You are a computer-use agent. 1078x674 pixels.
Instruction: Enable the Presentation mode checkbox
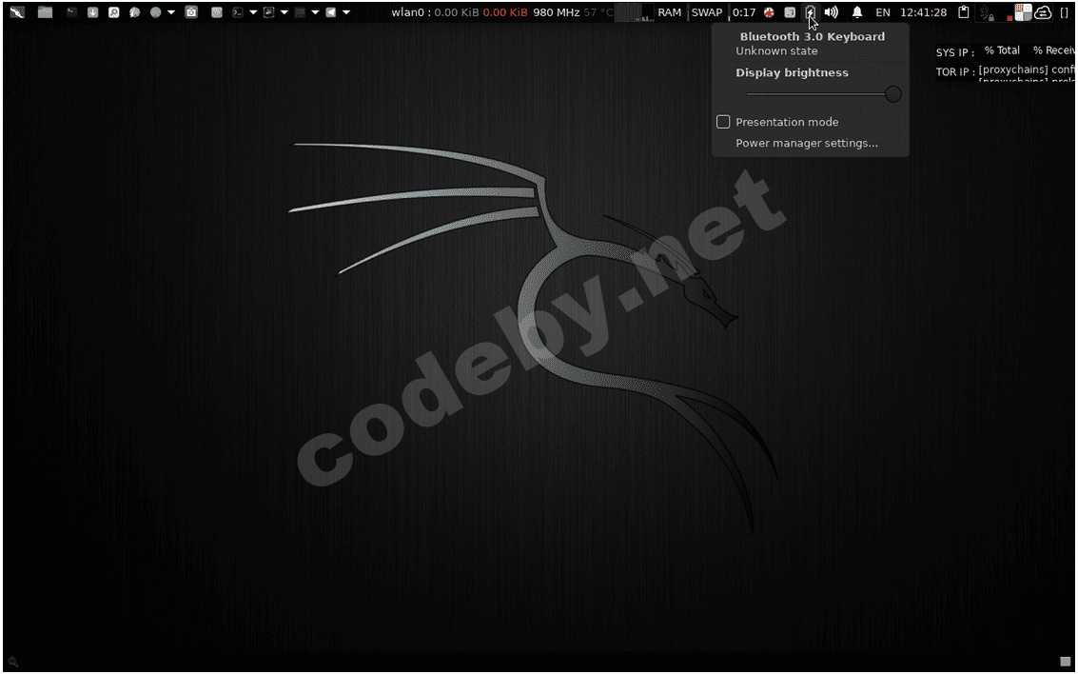coord(723,122)
